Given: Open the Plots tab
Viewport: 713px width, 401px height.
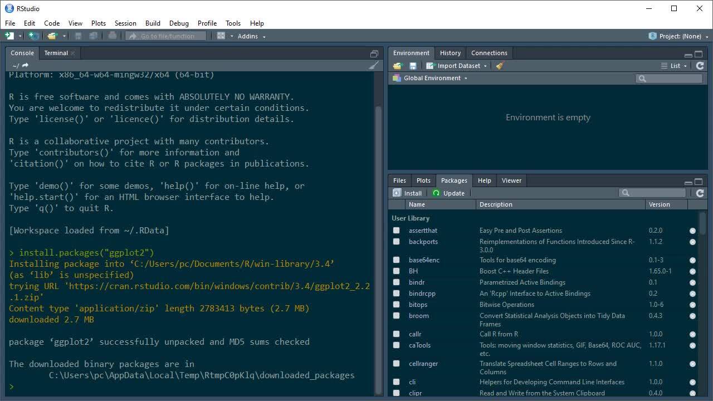Looking at the screenshot, I should pyautogui.click(x=423, y=180).
